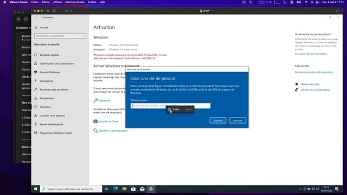Image resolution: width=347 pixels, height=195 pixels.
Task: Click the Annuler button
Action: pos(237,120)
